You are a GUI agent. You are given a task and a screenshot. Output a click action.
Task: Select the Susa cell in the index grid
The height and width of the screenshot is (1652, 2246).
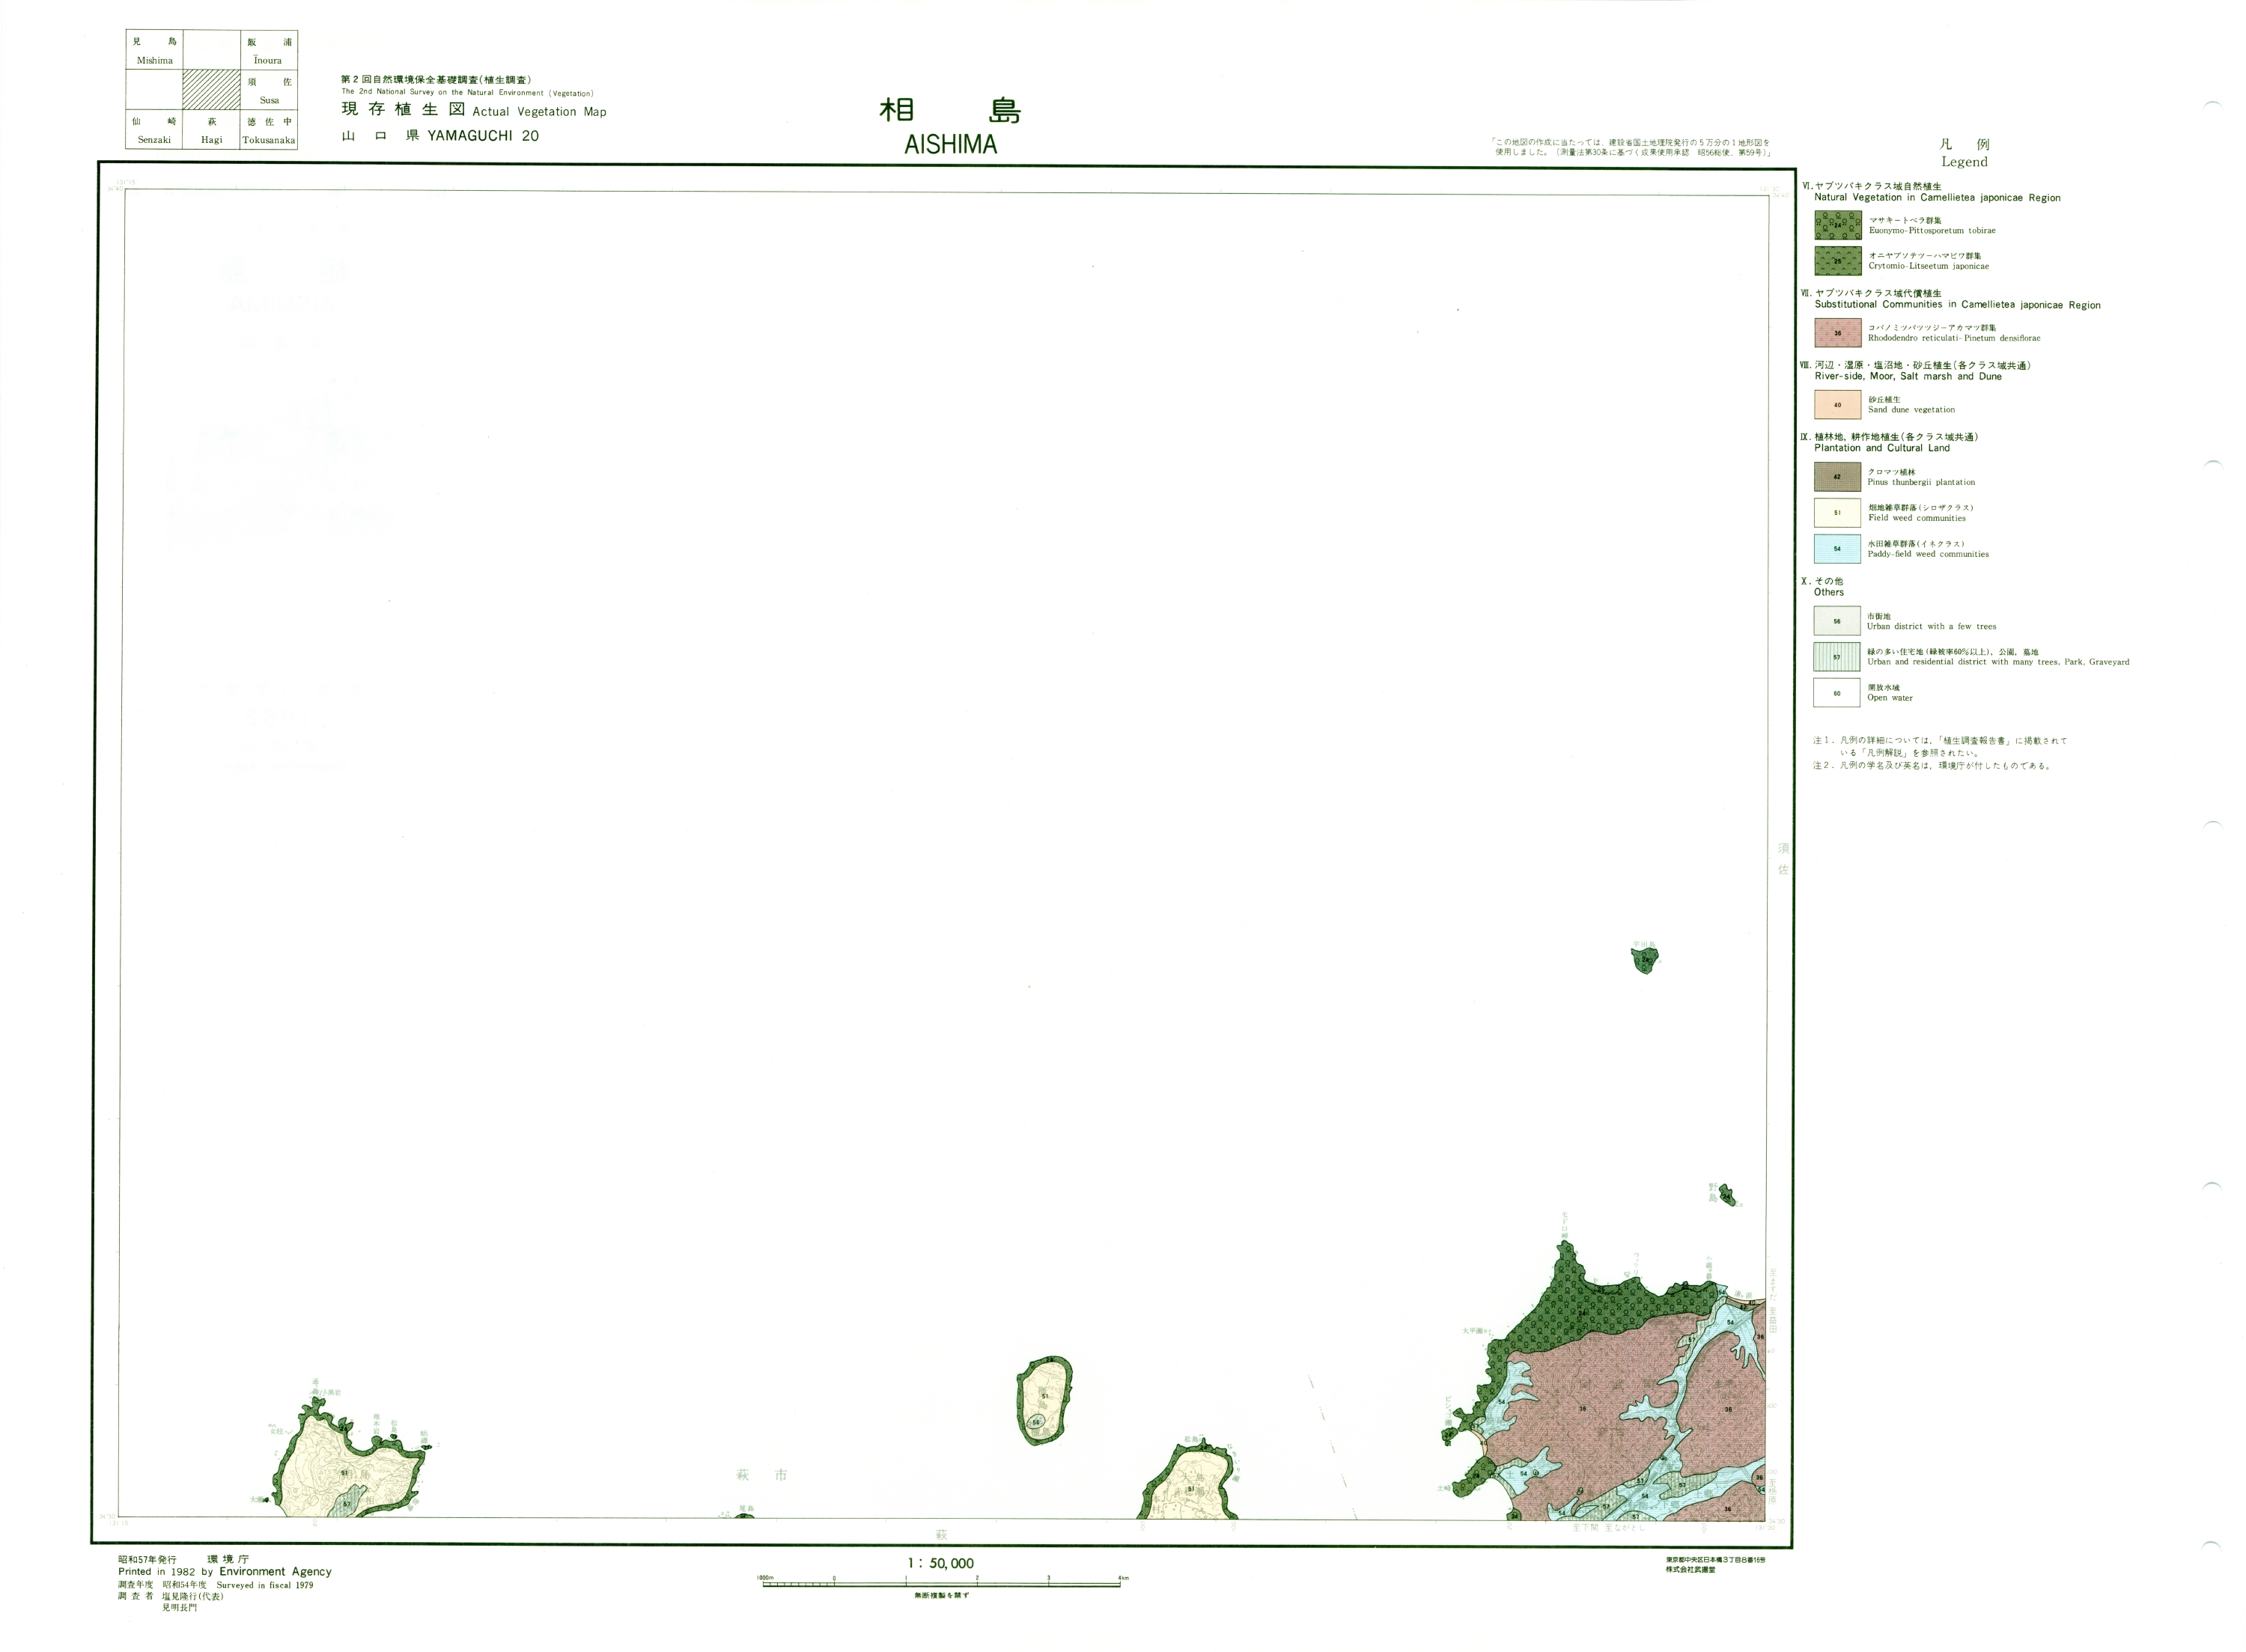click(269, 90)
